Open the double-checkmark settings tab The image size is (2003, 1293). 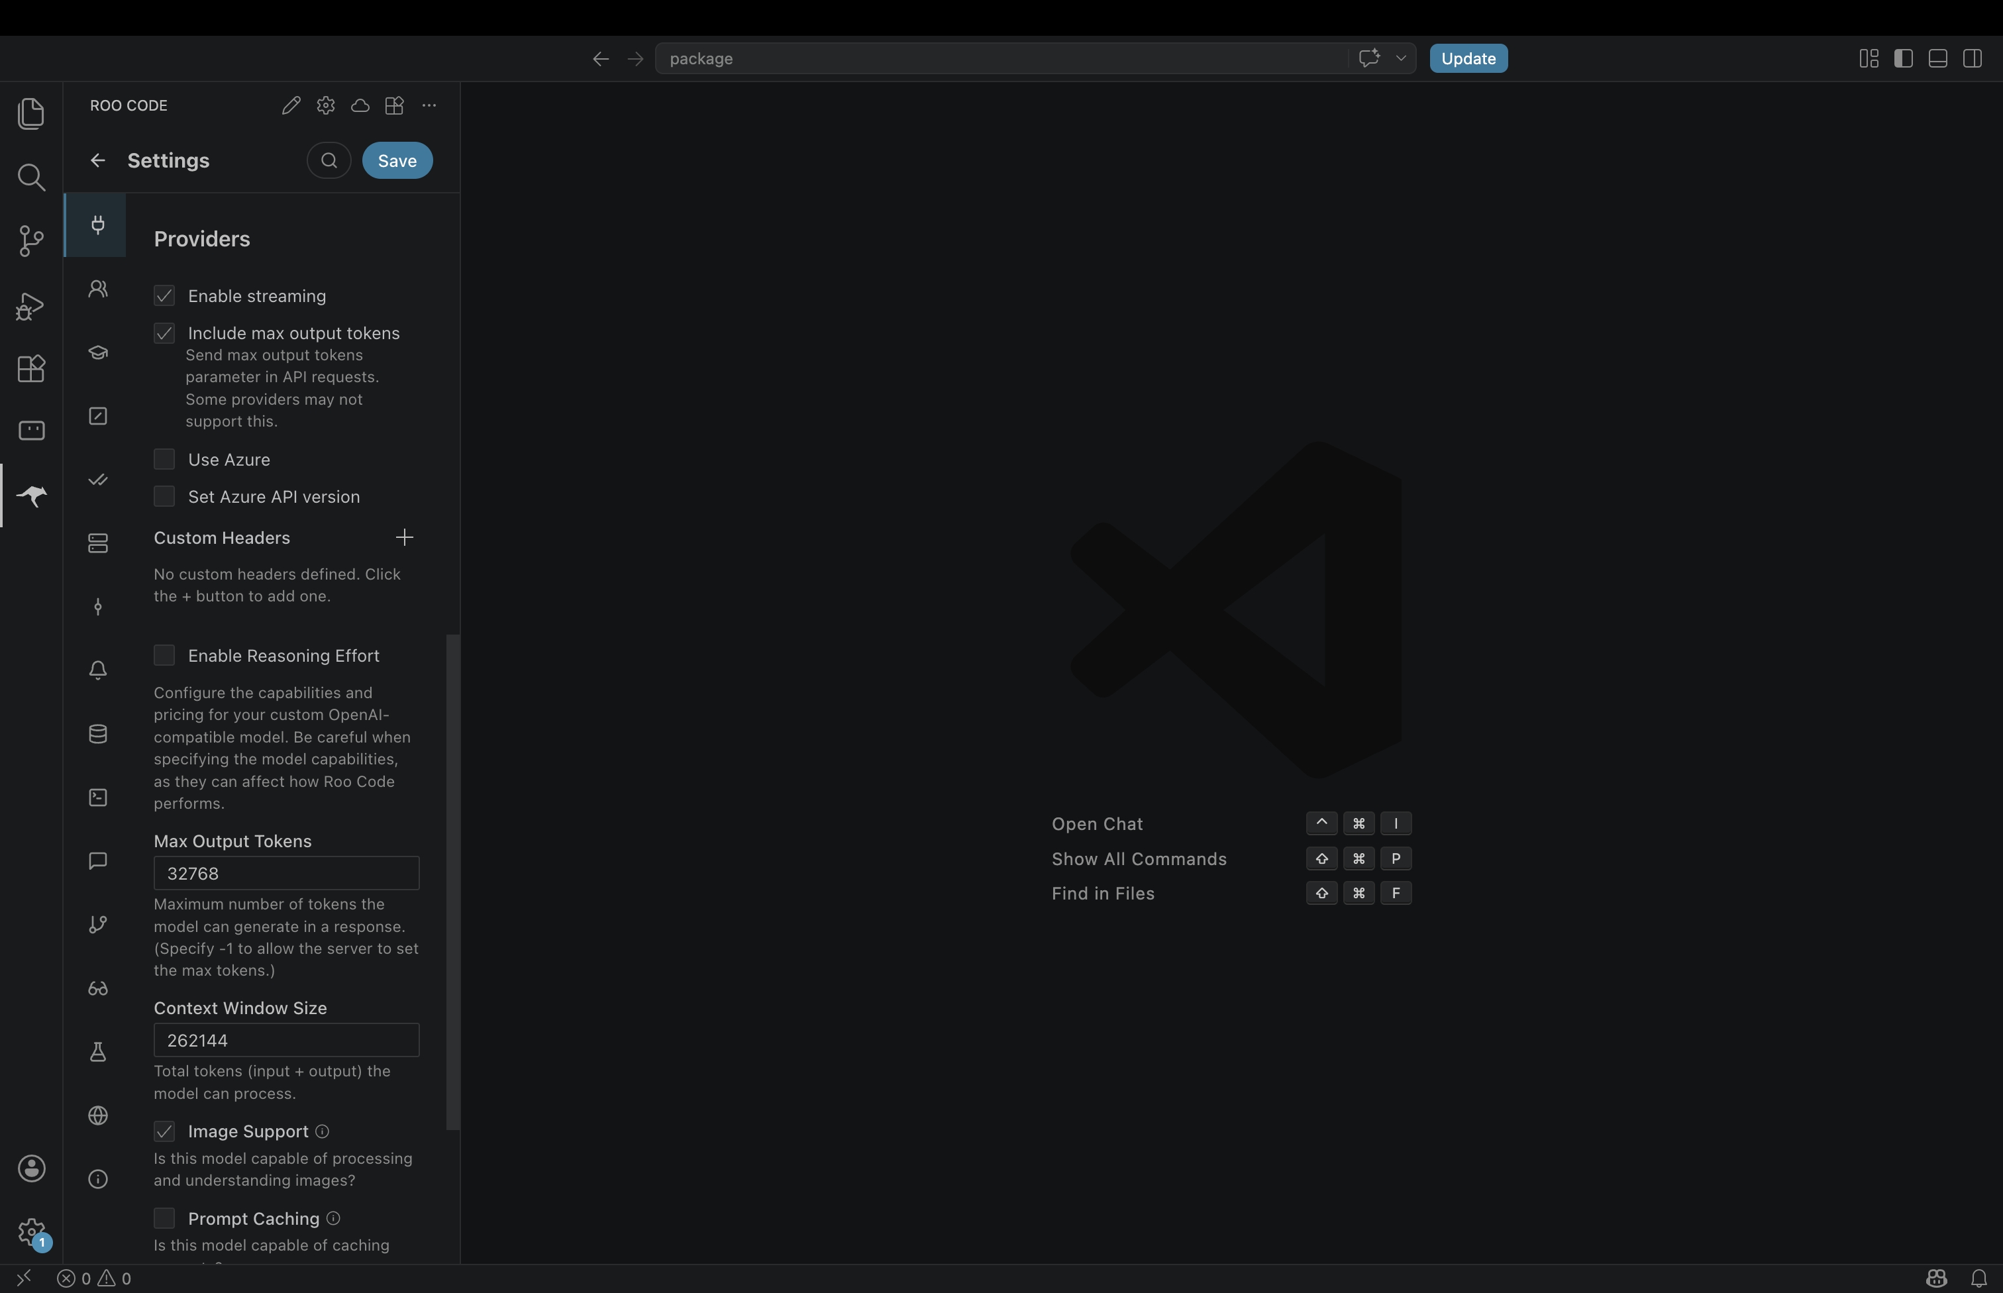(98, 480)
